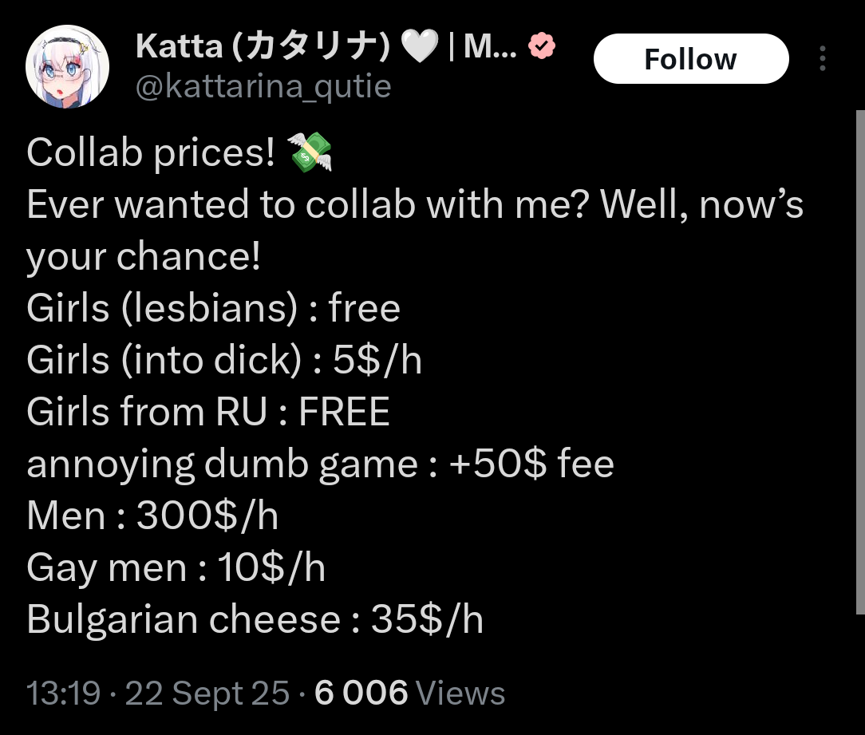Screen dimensions: 865x735
Task: Click the "Girls from RU : FREE" line
Action: pos(207,413)
